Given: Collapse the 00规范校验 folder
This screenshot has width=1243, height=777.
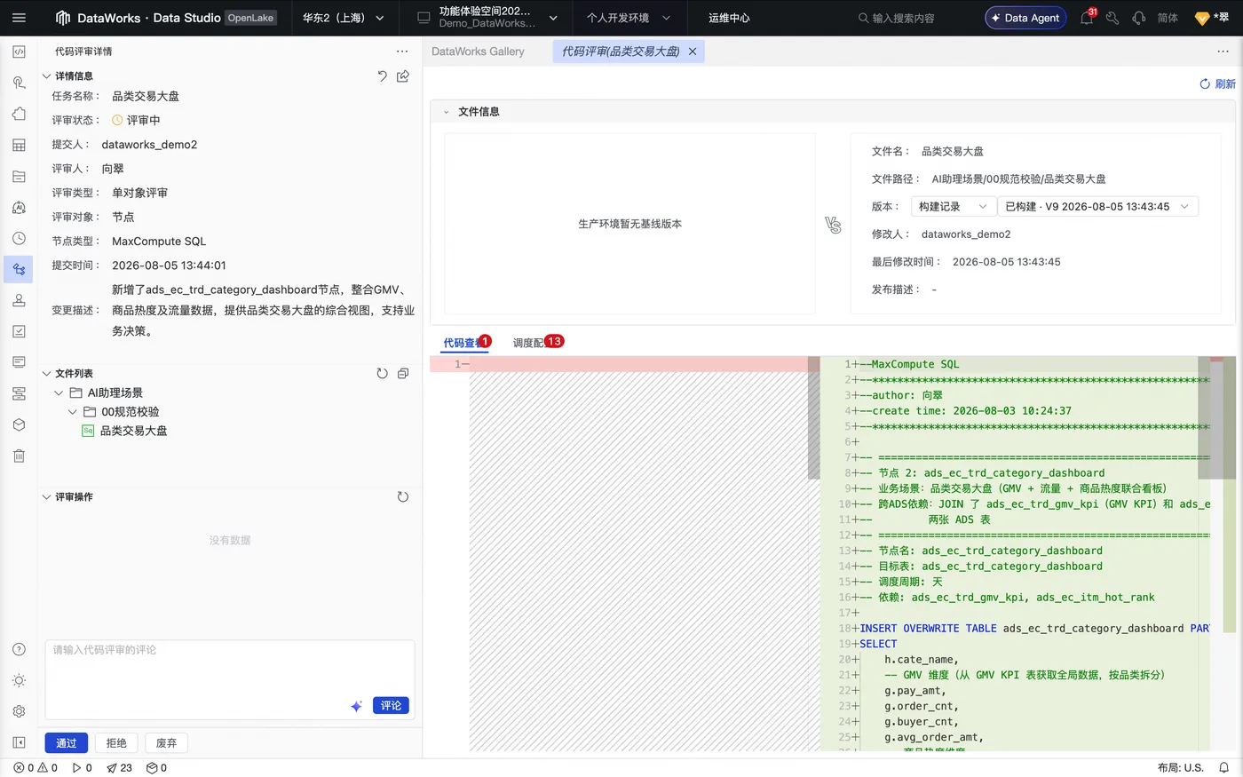Looking at the screenshot, I should click(73, 412).
